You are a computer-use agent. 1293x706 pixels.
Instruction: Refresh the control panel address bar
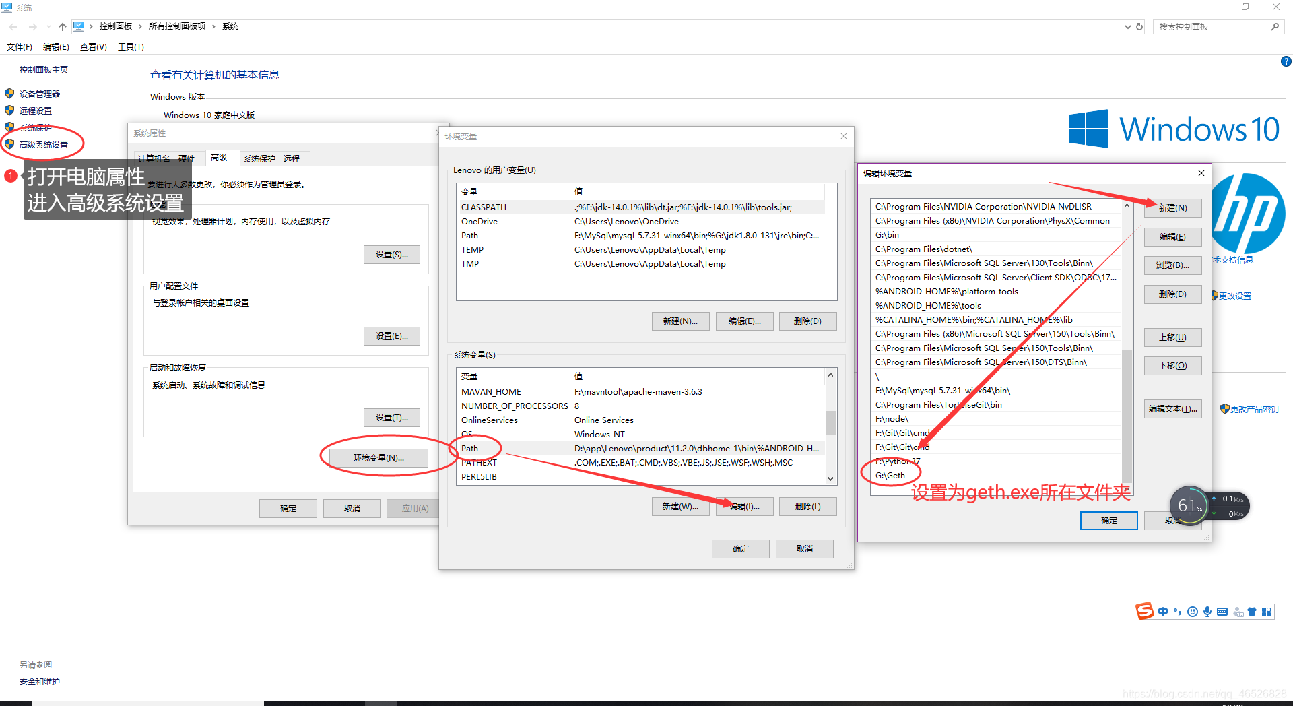pos(1139,27)
